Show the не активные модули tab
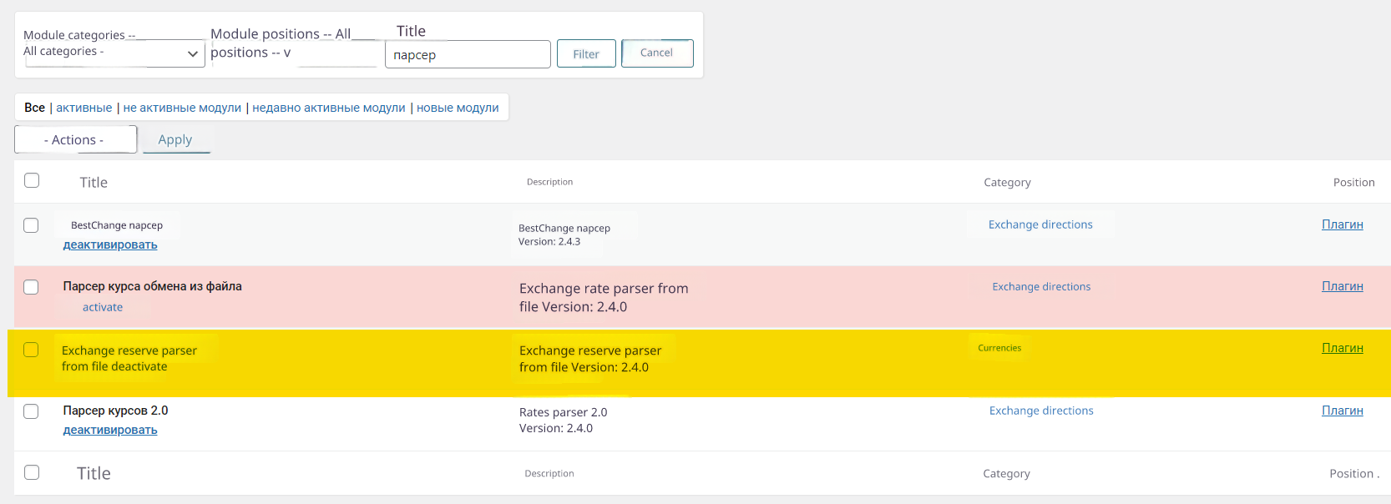Viewport: 1391px width, 504px height. coord(182,108)
